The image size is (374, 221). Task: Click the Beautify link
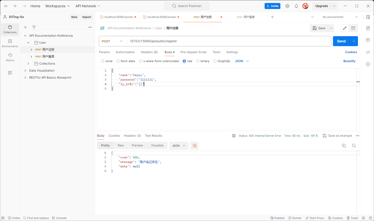349,61
